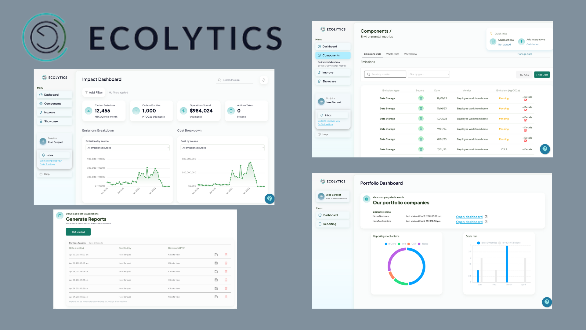Click into Search by provider field

385,74
